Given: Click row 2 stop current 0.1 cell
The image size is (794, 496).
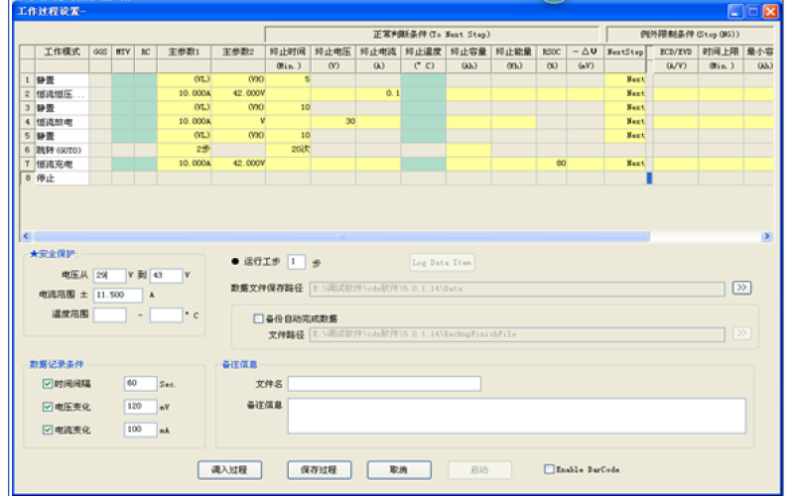Looking at the screenshot, I should [378, 93].
